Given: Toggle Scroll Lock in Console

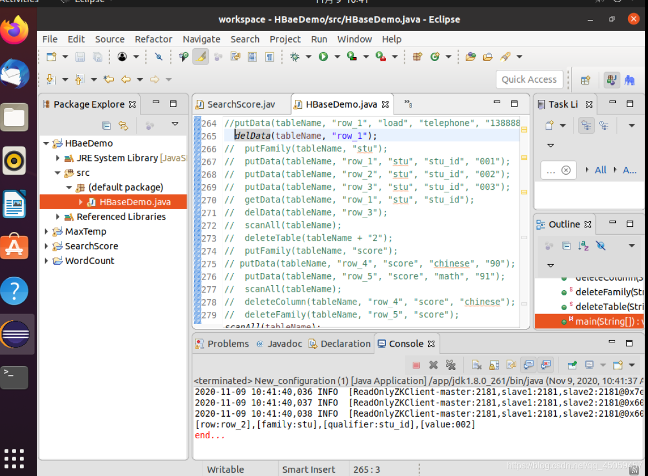Looking at the screenshot, I should [494, 365].
